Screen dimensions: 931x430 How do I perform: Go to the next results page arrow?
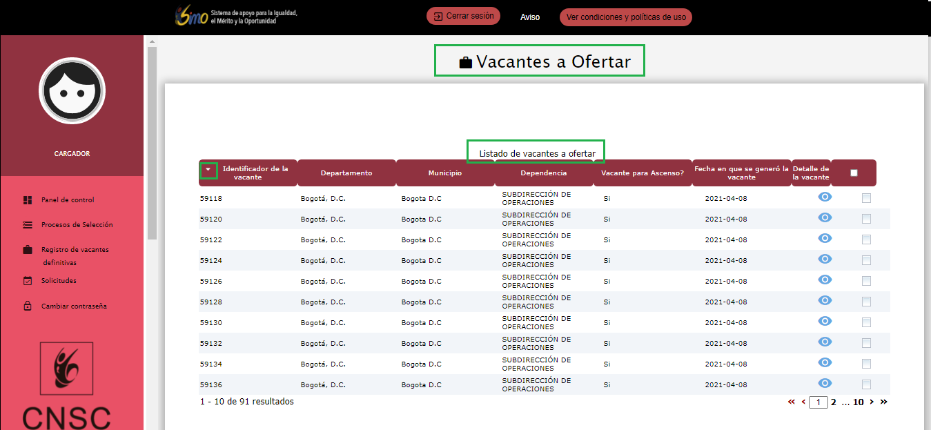pyautogui.click(x=872, y=402)
